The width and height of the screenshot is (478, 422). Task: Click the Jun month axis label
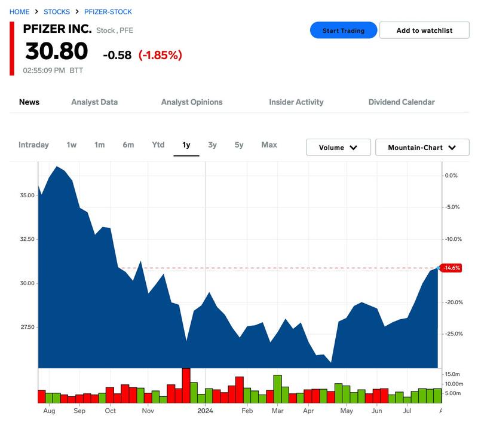click(377, 411)
